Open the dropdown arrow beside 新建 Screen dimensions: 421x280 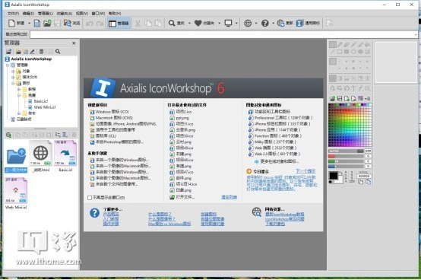coord(30,24)
